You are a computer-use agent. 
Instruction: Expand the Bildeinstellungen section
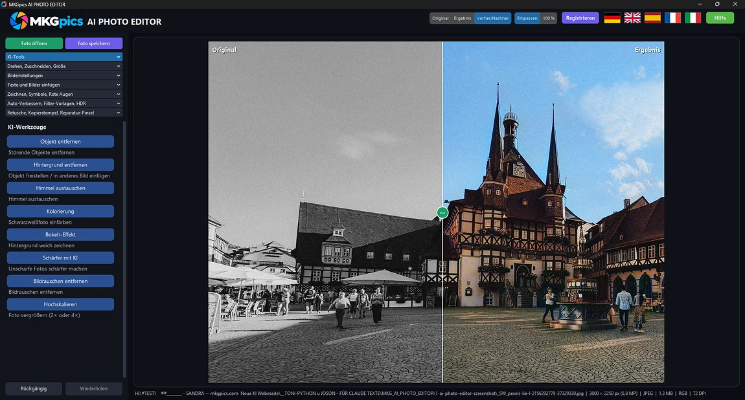[x=63, y=76]
